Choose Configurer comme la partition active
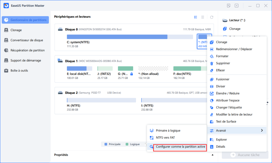 (x=180, y=147)
